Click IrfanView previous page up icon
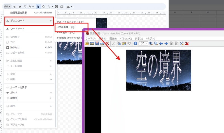The height and width of the screenshot is (133, 224). click(x=171, y=44)
